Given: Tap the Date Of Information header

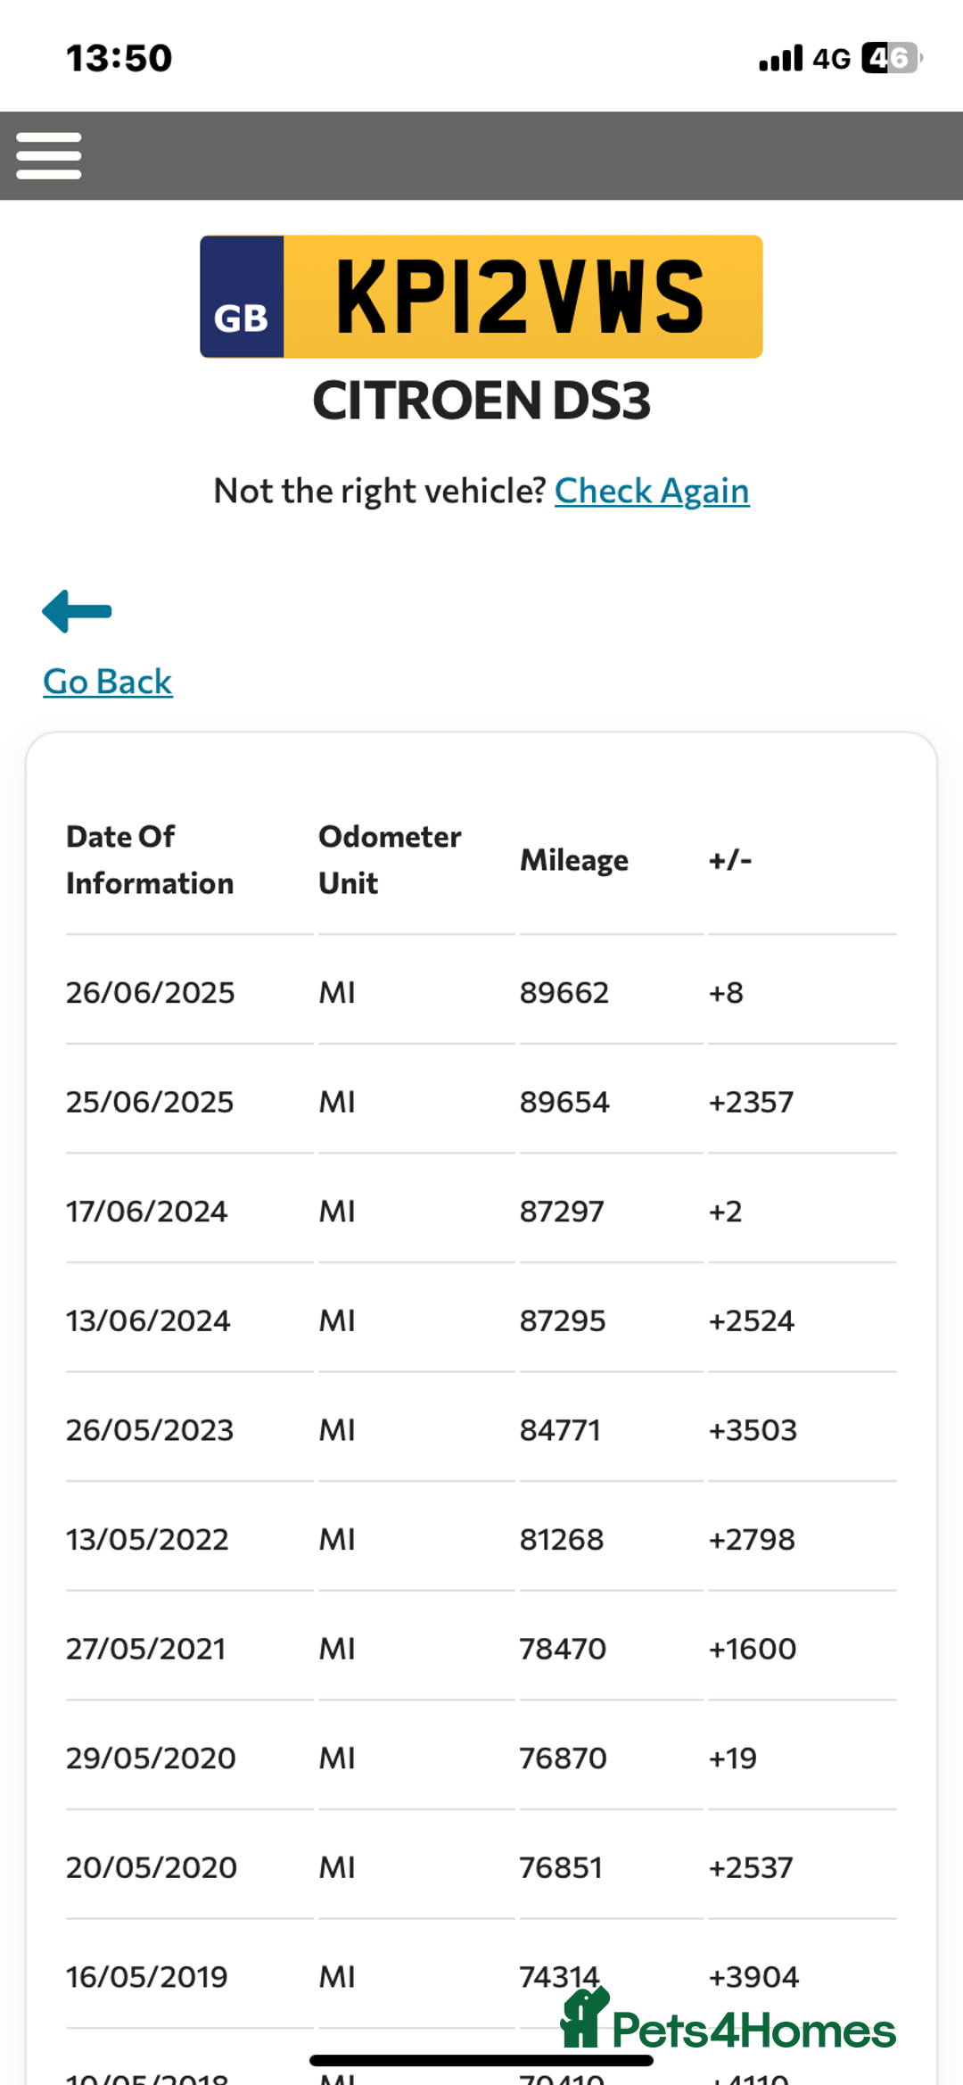Looking at the screenshot, I should (x=150, y=860).
